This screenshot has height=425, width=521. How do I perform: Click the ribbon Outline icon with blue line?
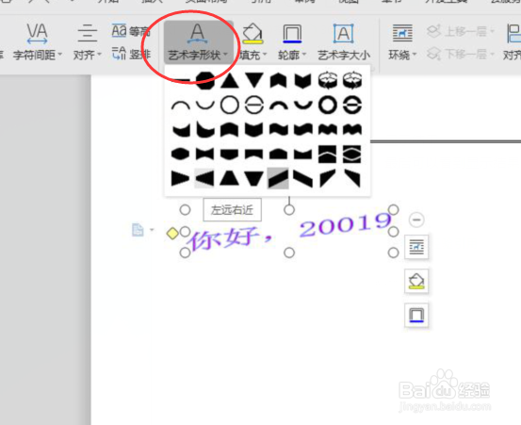pyautogui.click(x=292, y=34)
